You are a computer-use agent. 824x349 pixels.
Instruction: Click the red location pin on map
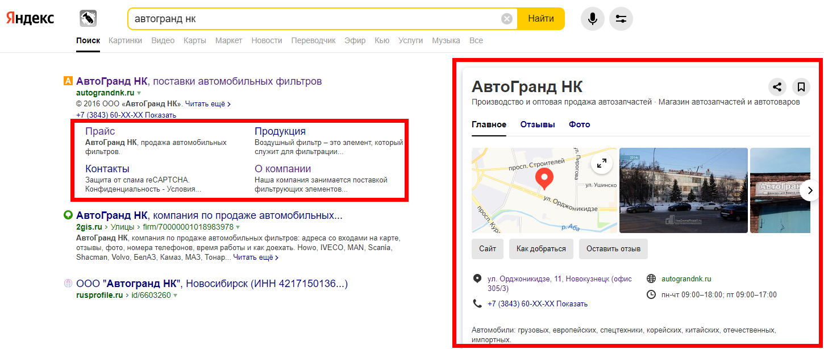[544, 179]
